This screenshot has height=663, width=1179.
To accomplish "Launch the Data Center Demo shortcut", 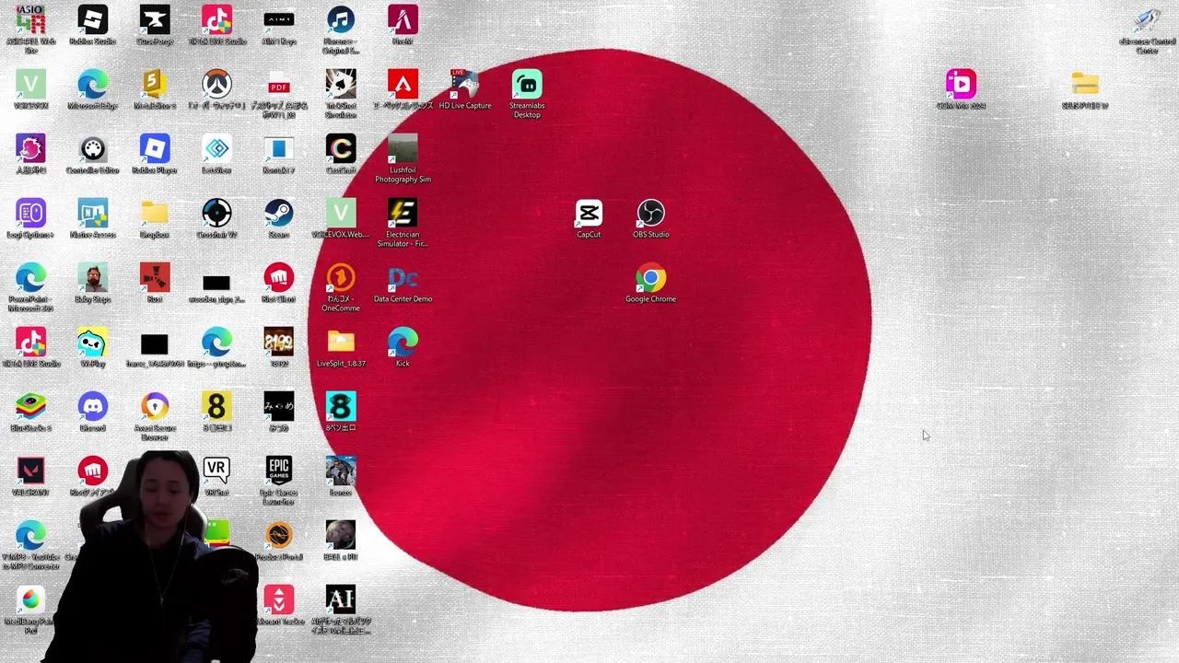I will click(x=403, y=278).
